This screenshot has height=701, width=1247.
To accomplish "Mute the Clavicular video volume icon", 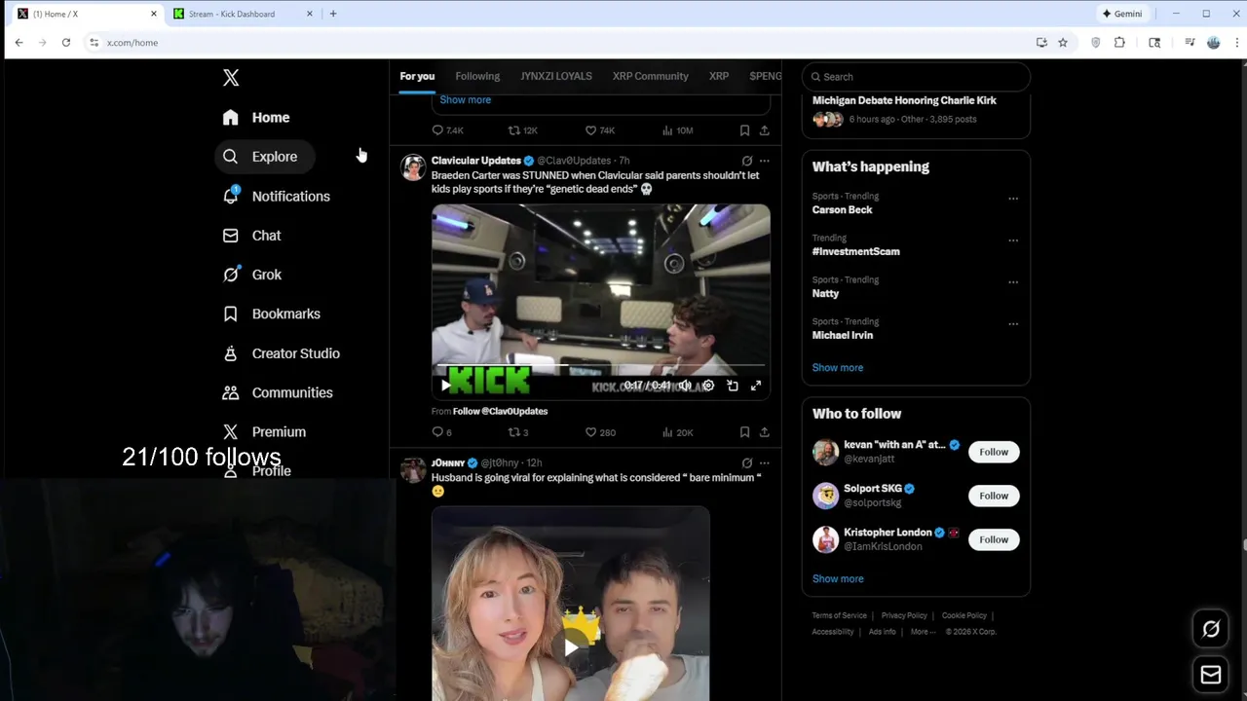I will click(685, 386).
